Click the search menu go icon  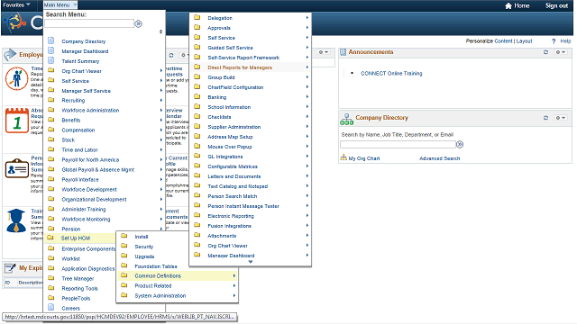138,24
